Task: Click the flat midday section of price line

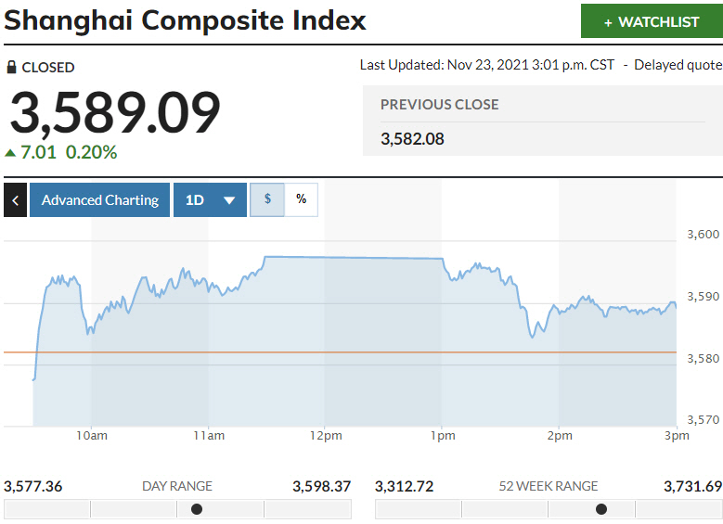Action: pyautogui.click(x=353, y=257)
